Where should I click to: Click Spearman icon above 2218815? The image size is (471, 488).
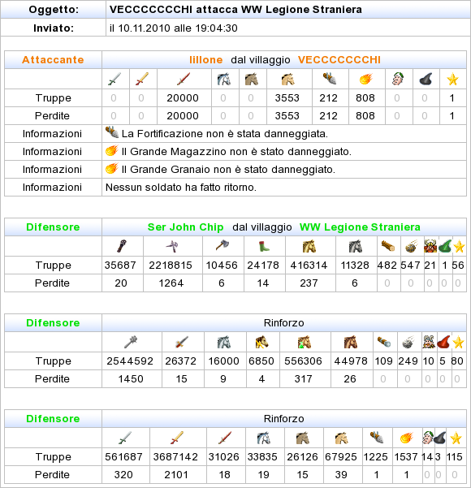(172, 246)
